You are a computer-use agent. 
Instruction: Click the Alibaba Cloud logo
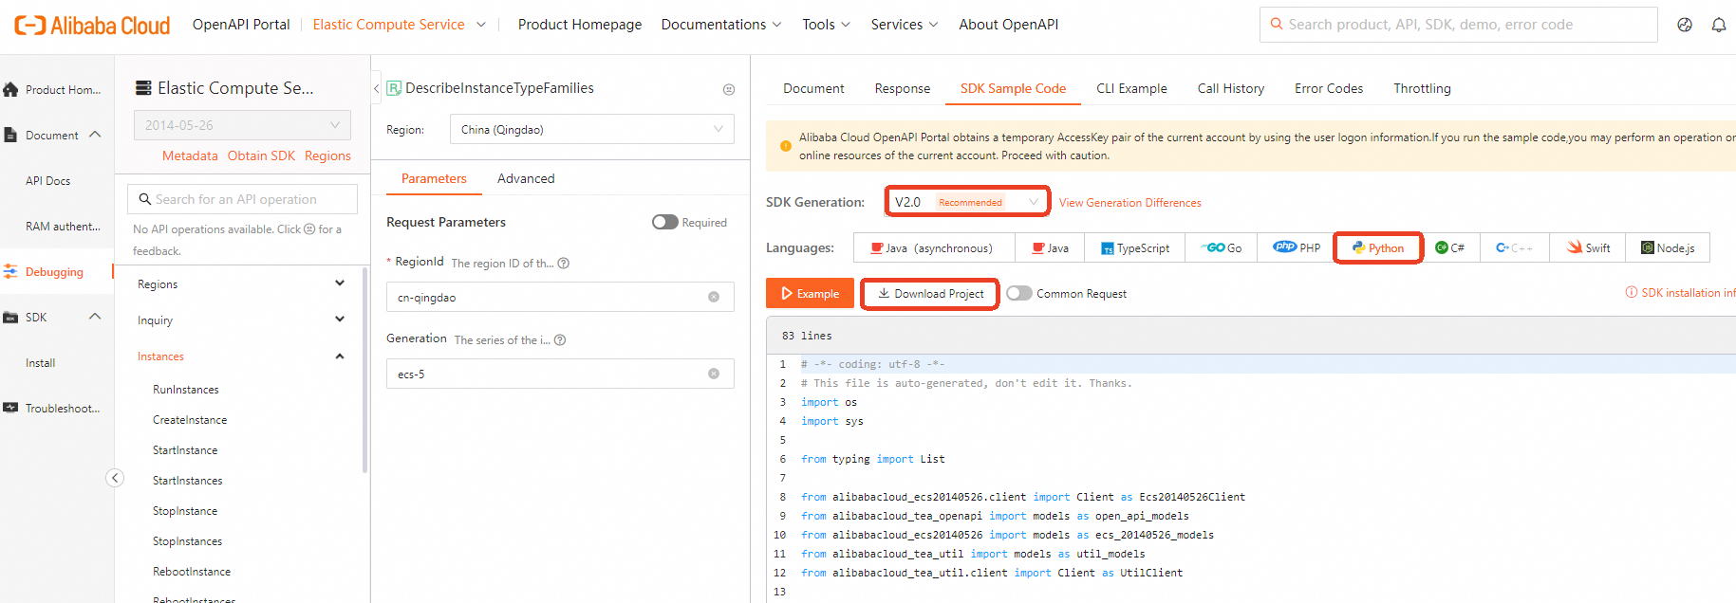tap(92, 26)
